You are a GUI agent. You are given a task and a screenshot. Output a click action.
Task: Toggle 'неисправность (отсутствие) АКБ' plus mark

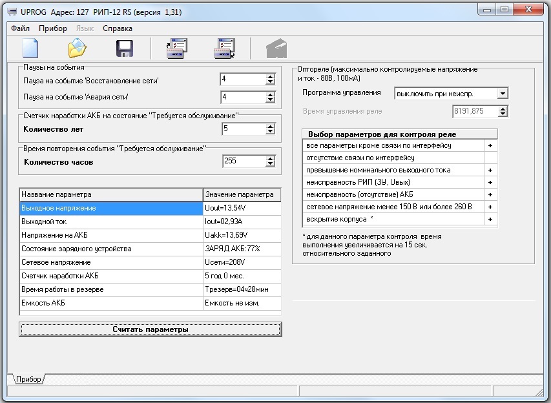point(490,194)
